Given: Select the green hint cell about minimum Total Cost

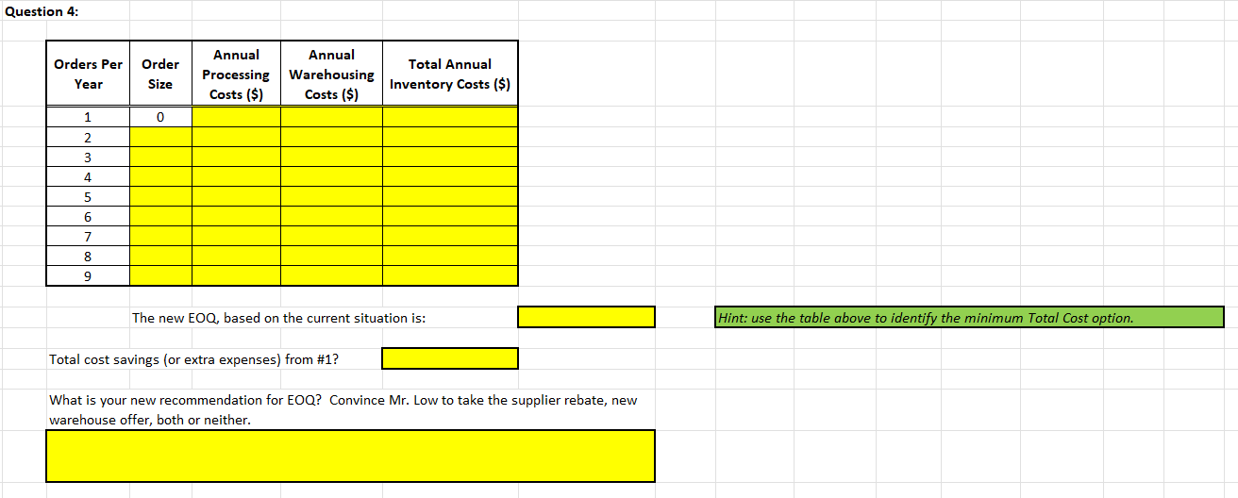Looking at the screenshot, I should click(969, 317).
